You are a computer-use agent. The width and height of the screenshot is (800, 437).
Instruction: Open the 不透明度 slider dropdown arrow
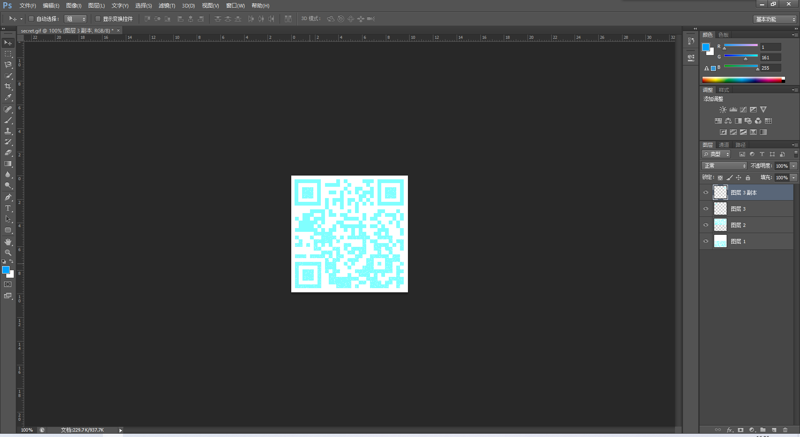point(794,166)
